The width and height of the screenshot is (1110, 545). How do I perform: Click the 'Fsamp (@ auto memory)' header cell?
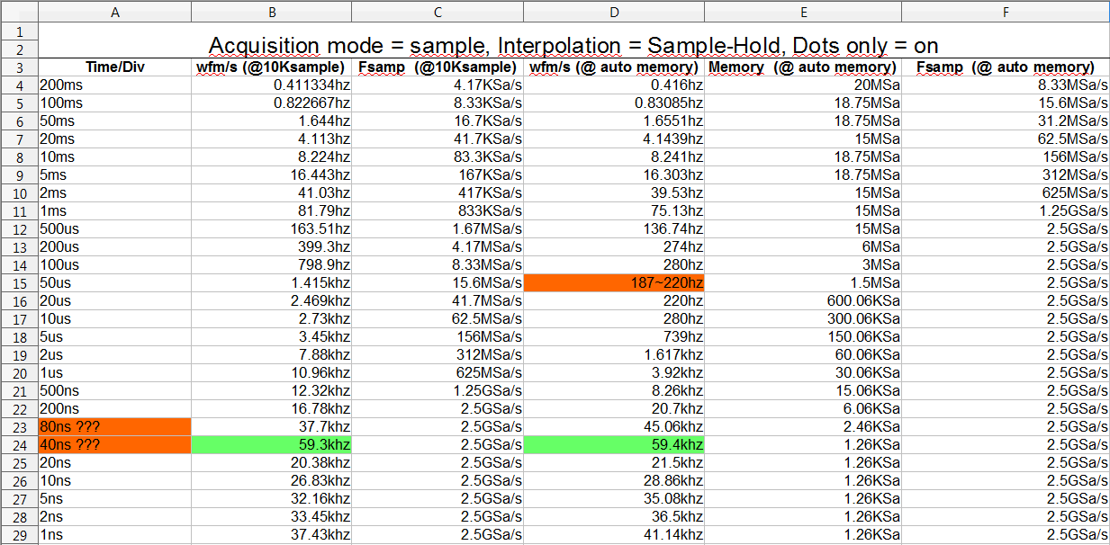tap(1006, 67)
